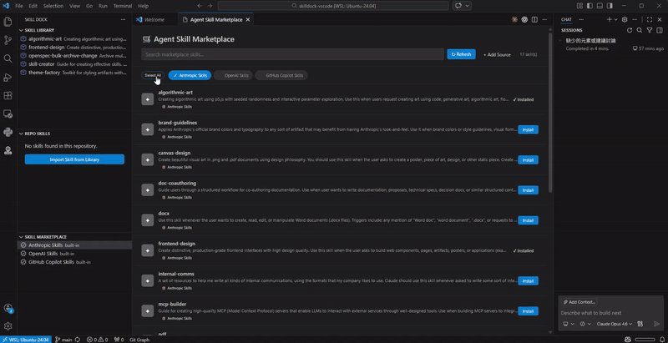Viewport: 668px width, 343px height.
Task: Select OpenAI Skills in Skill Marketplace
Action: 74,254
